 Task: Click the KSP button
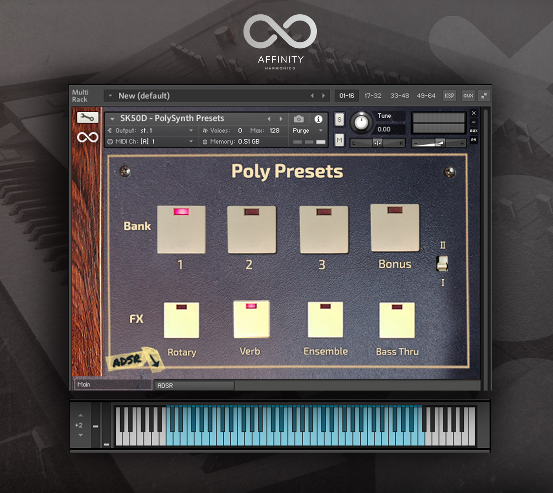point(449,96)
